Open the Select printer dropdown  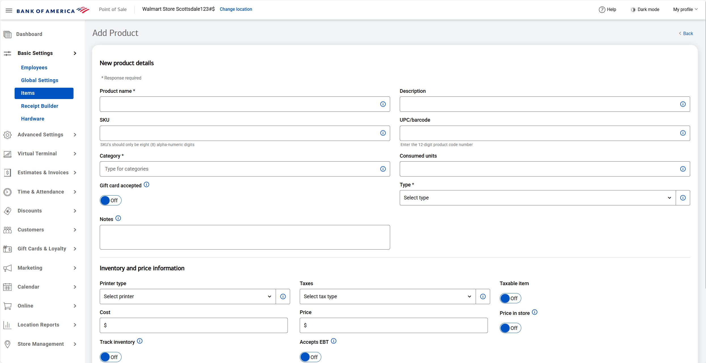pos(188,297)
